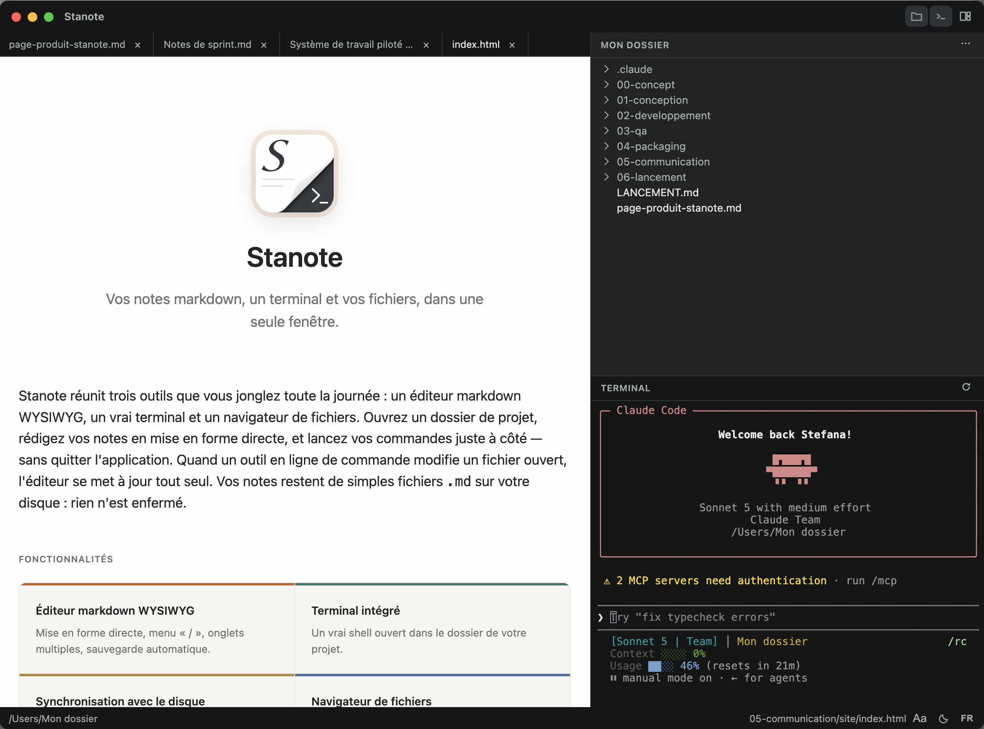This screenshot has width=984, height=729.
Task: Close the page-produit-stanote.md tab
Action: (138, 45)
